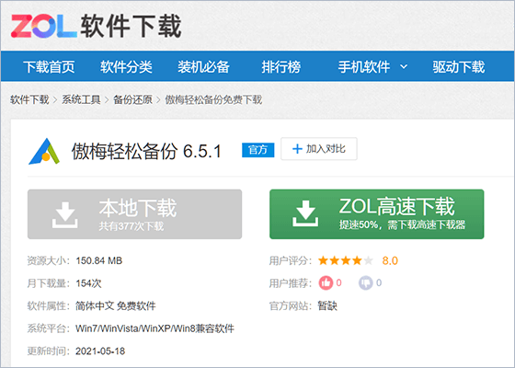The height and width of the screenshot is (368, 515).
Task: Click the 暂缺 official website value
Action: [327, 305]
